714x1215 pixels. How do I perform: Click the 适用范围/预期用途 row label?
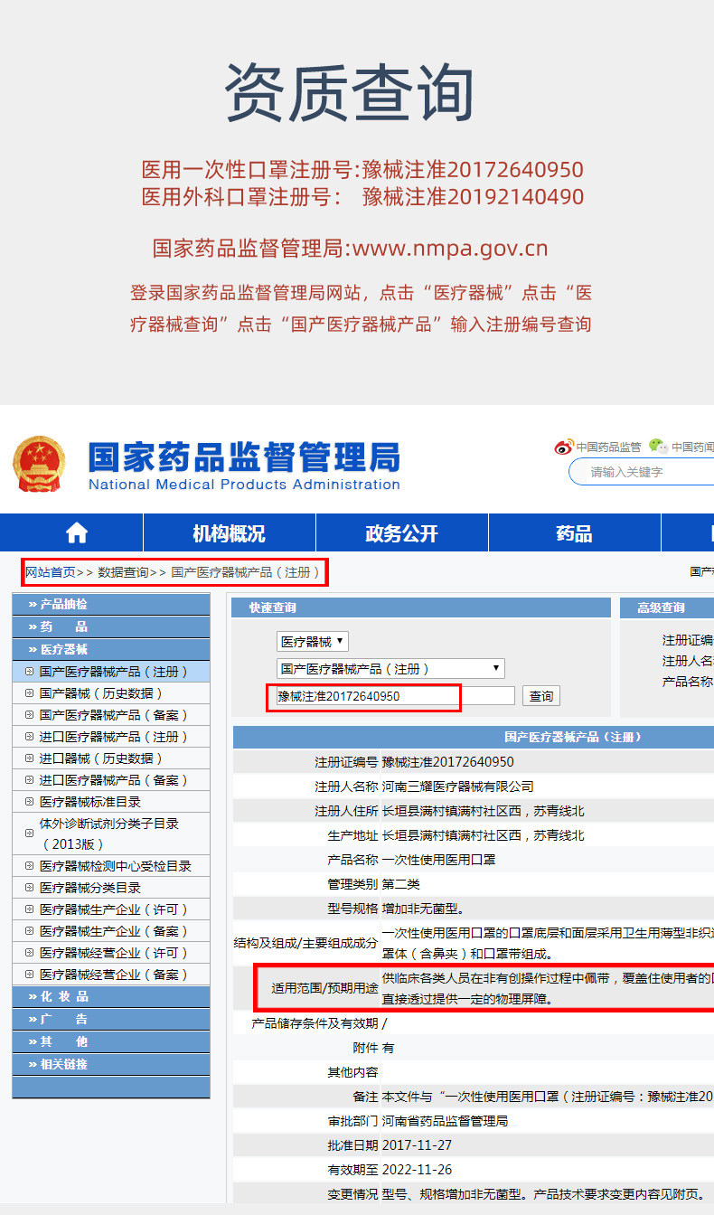click(324, 988)
